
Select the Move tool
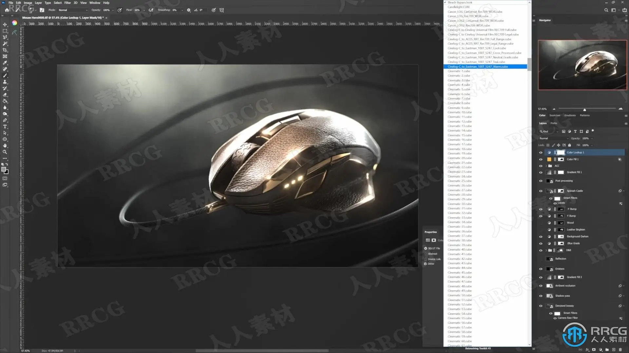(5, 25)
